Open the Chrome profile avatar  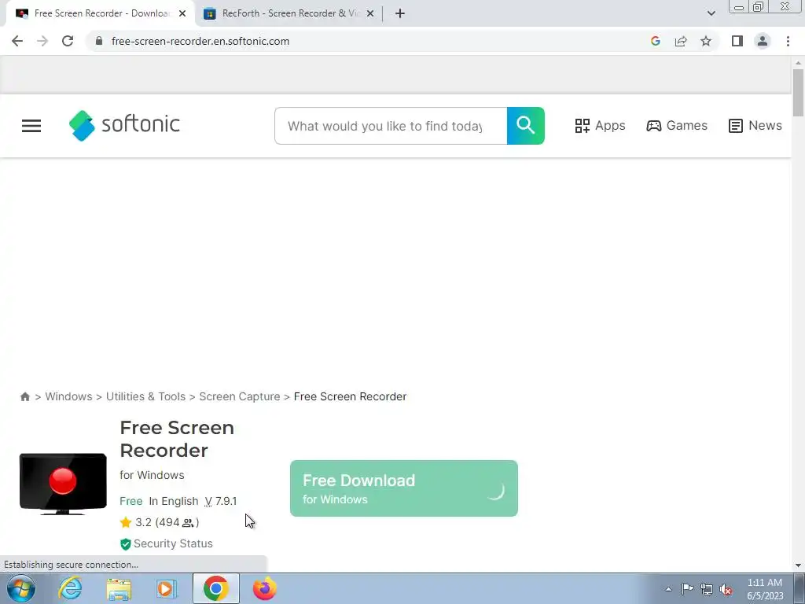point(763,41)
